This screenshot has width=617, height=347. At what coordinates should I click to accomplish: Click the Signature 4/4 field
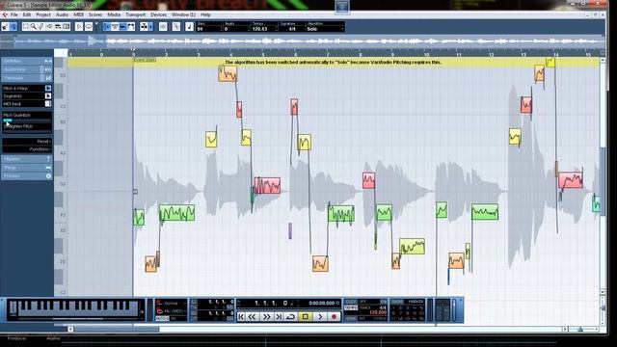[292, 29]
